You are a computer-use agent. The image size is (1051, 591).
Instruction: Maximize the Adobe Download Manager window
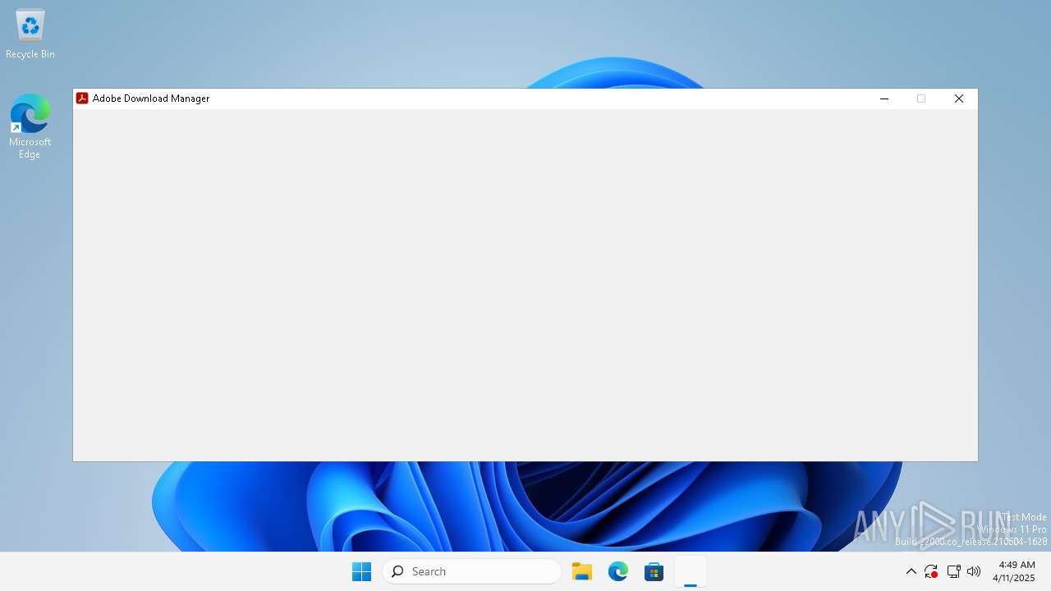921,98
